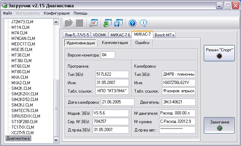Image resolution: width=241 pixels, height=146 pixels.
Task: Click the grayed-out open folder icon
Action: [x=69, y=23]
